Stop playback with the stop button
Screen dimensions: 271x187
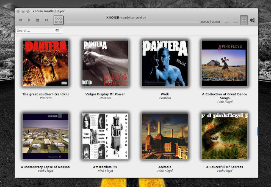[38, 20]
